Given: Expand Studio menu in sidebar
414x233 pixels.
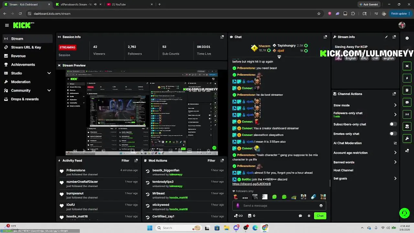Looking at the screenshot, I should pyautogui.click(x=49, y=73).
